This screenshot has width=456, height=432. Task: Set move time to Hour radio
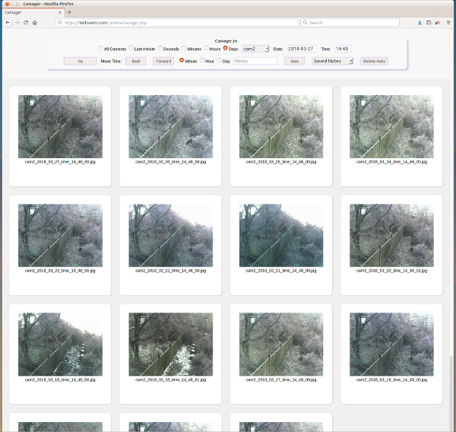(202, 60)
